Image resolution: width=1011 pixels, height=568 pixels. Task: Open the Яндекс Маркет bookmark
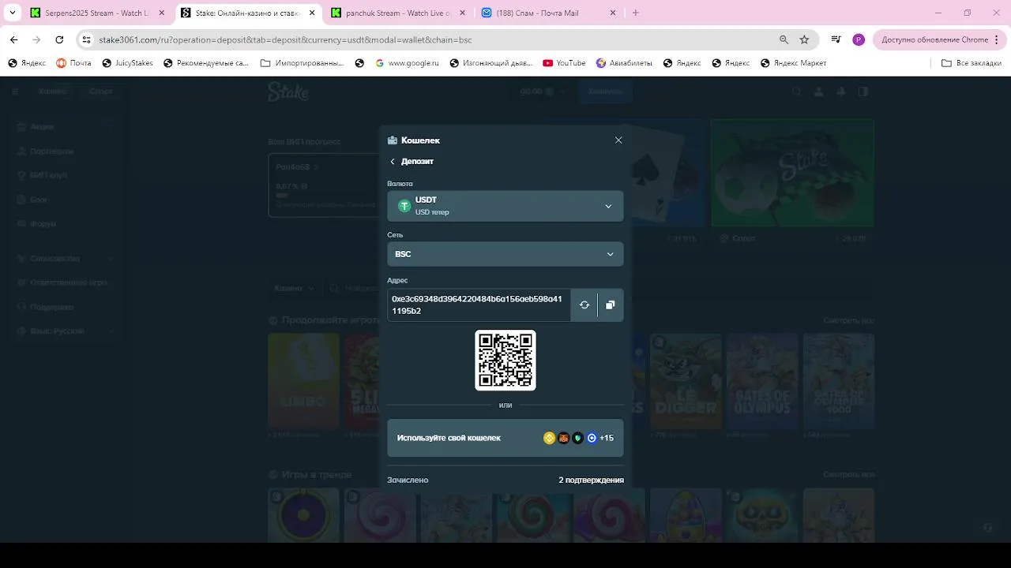click(x=793, y=63)
